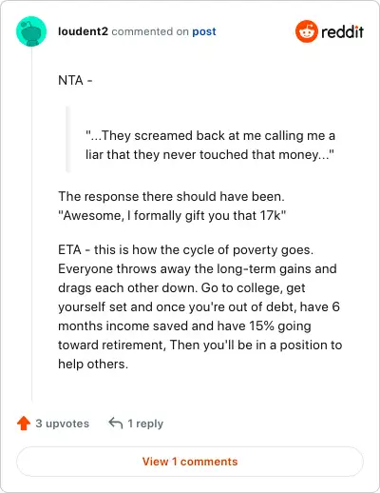Image resolution: width=380 pixels, height=493 pixels.
Task: Open the blue "post" link
Action: 204,31
